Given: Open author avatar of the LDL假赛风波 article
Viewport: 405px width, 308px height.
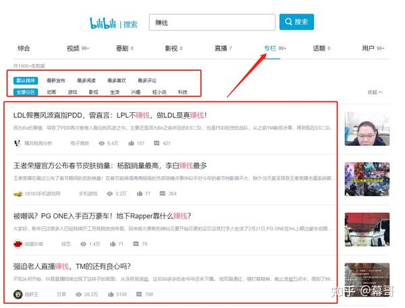Looking at the screenshot, I should pyautogui.click(x=18, y=143).
